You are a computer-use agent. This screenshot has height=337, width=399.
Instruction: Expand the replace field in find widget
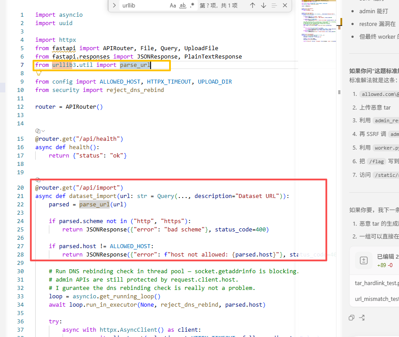click(x=114, y=5)
